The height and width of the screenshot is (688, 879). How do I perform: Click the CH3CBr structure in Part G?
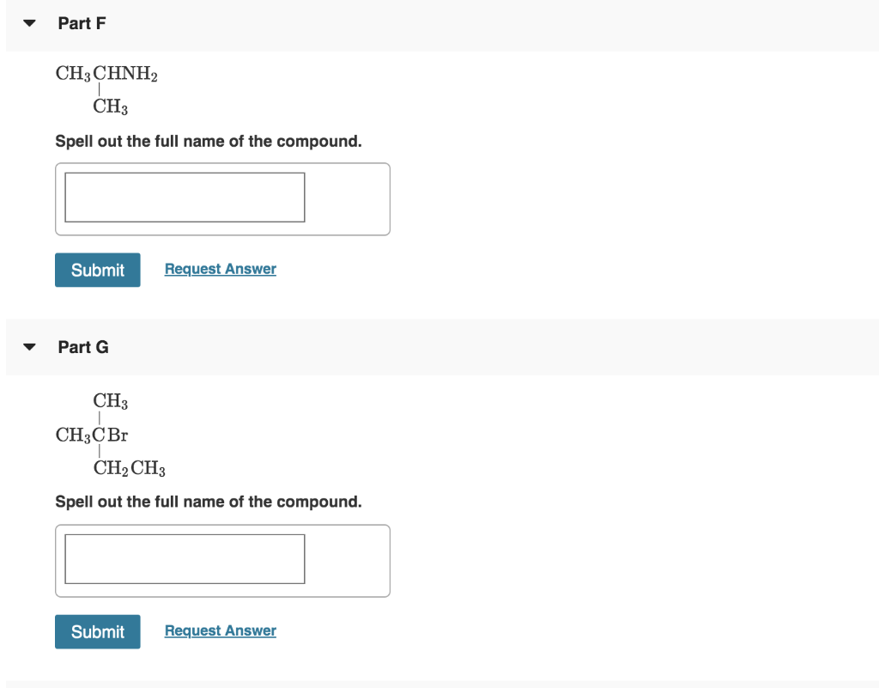click(x=92, y=435)
